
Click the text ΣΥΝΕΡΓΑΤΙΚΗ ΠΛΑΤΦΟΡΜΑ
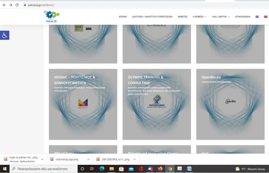pyautogui.click(x=216, y=82)
